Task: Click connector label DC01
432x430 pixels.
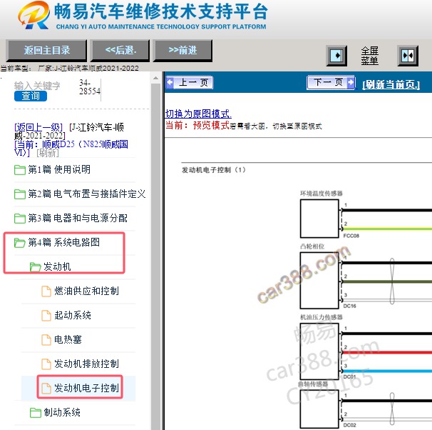Action: click(349, 376)
